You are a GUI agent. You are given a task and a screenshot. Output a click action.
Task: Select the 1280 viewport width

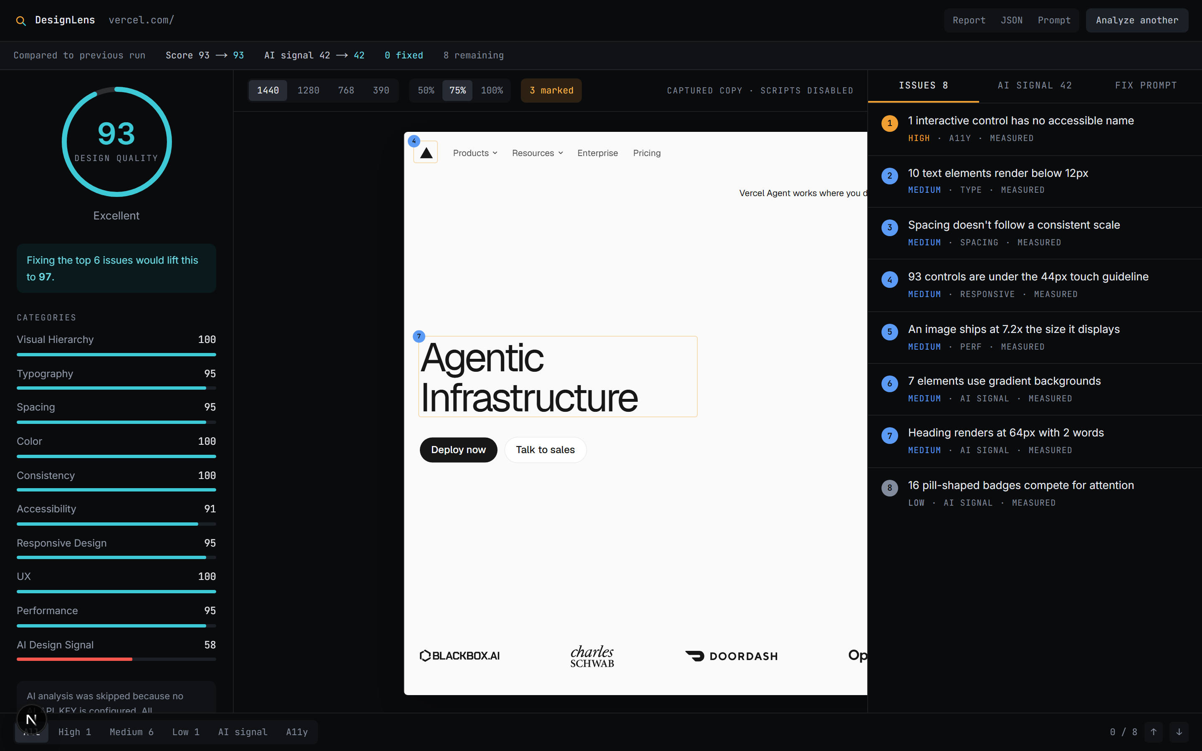tap(308, 91)
